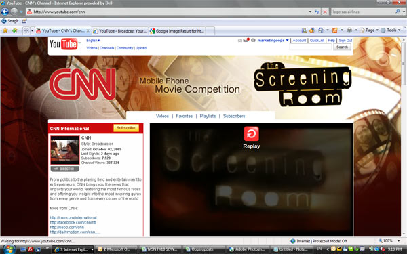The height and width of the screenshot is (254, 407).
Task: Open a new blank browser tab
Action: pos(210,31)
